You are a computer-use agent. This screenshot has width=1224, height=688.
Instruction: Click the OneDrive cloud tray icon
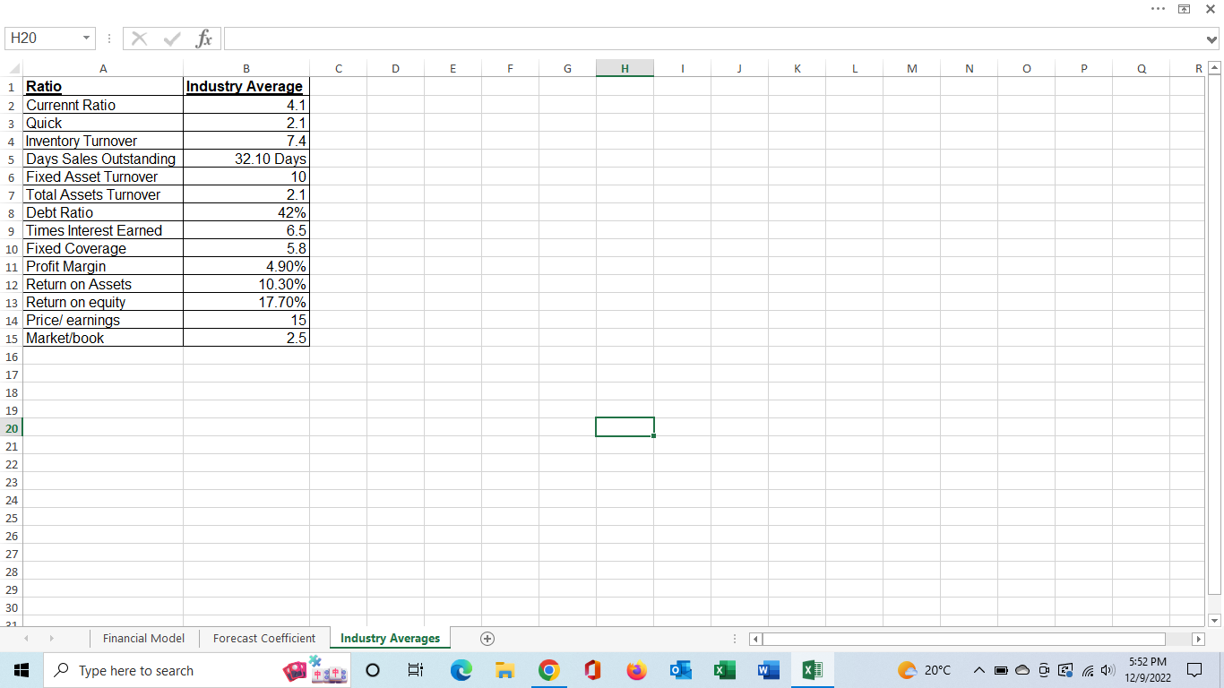tap(1023, 670)
